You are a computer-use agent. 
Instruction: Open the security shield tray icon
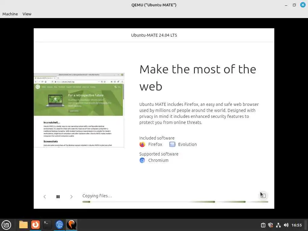270,225
